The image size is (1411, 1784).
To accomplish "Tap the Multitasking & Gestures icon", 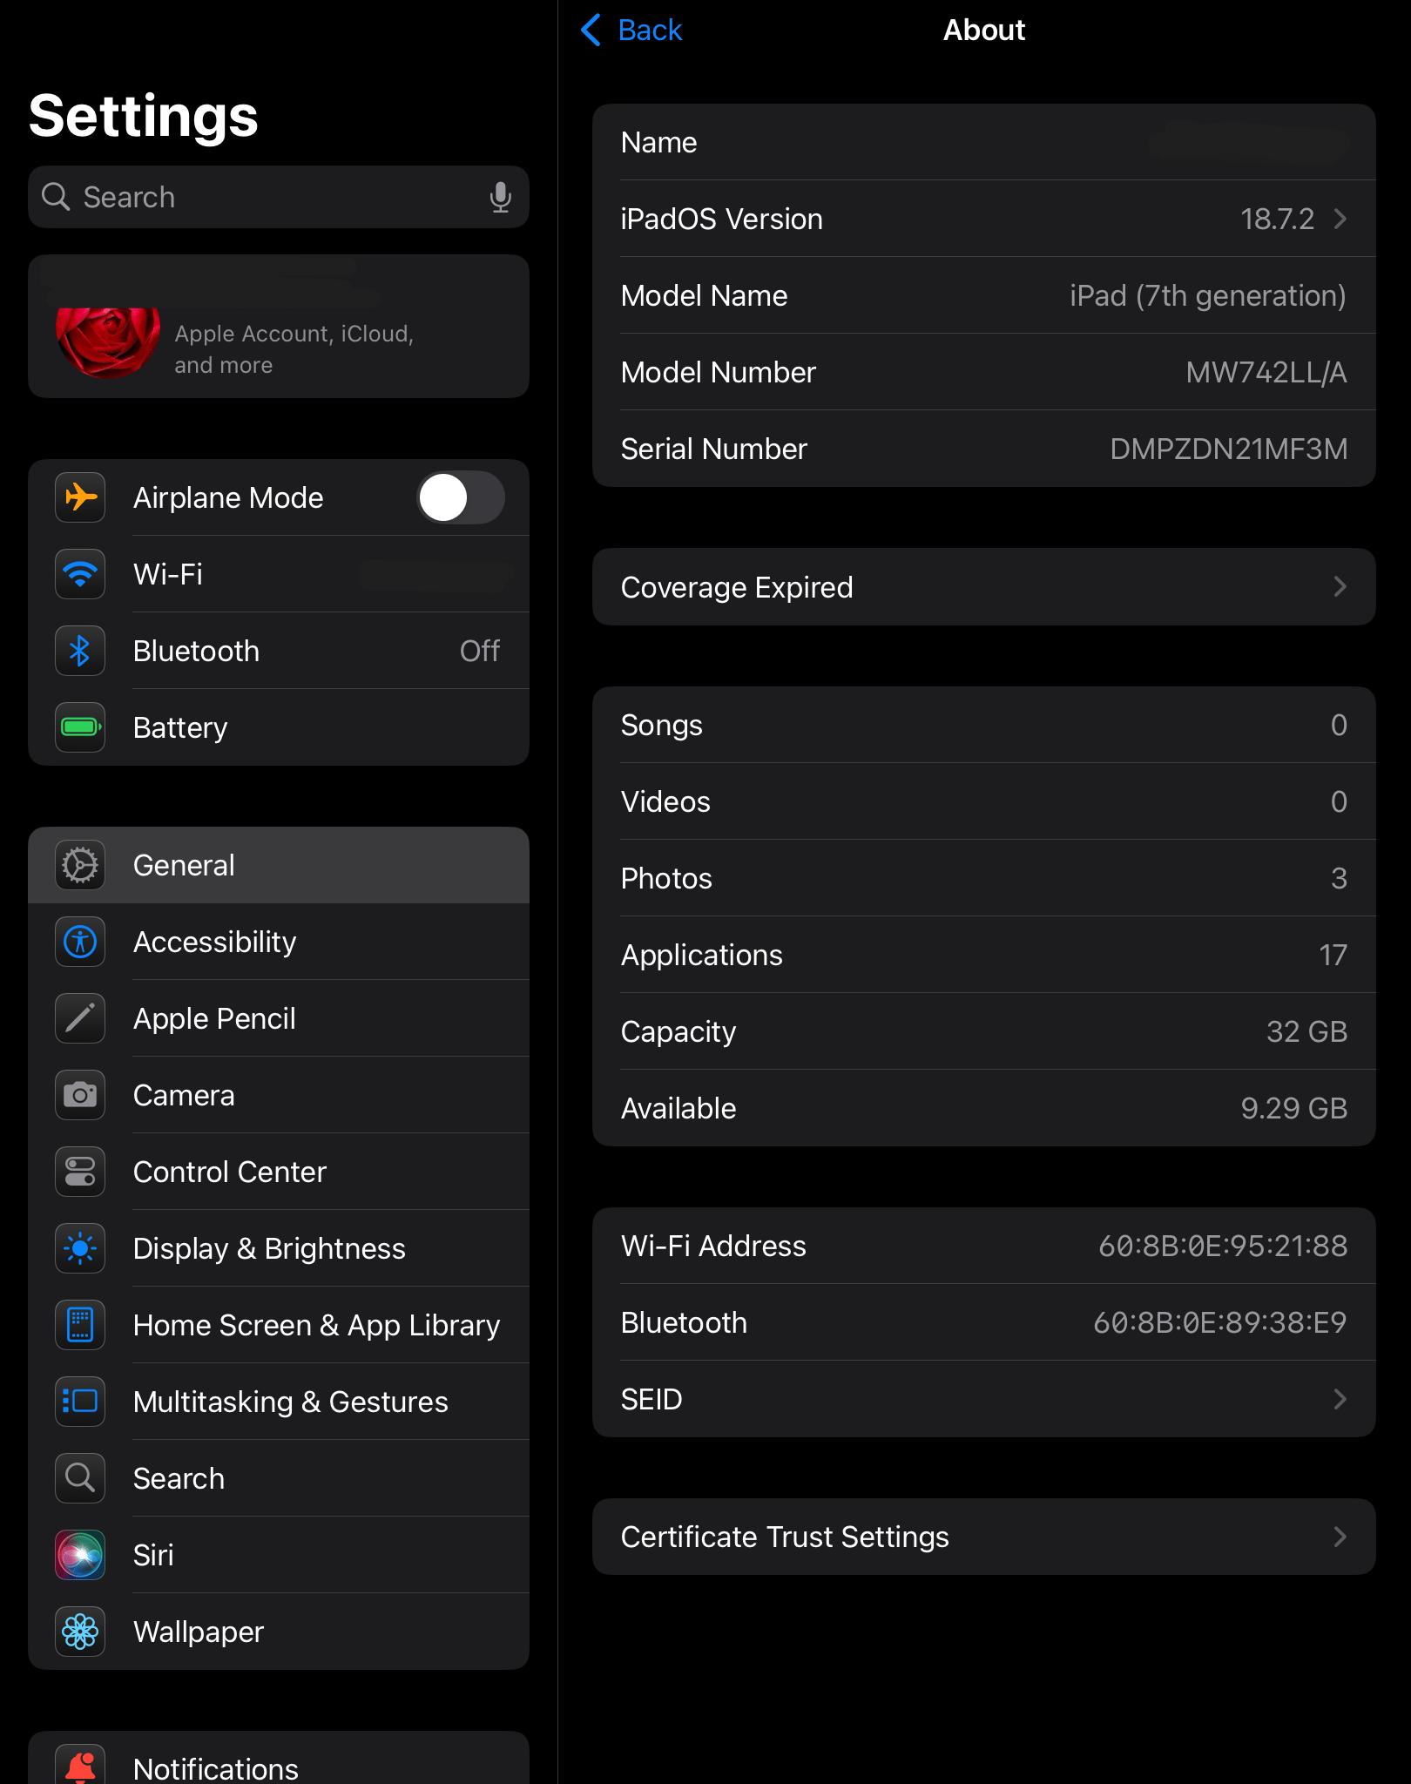I will [80, 1402].
